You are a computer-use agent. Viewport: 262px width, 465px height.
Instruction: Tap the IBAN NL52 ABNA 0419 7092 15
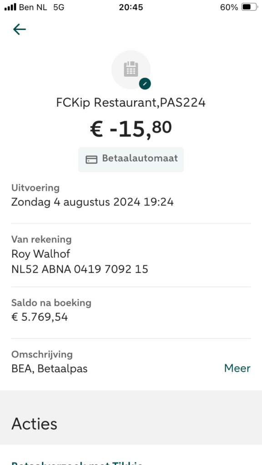coord(80,269)
